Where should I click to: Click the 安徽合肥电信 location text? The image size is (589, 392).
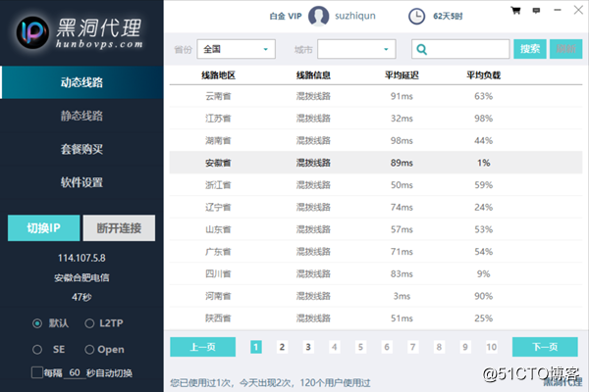click(81, 278)
